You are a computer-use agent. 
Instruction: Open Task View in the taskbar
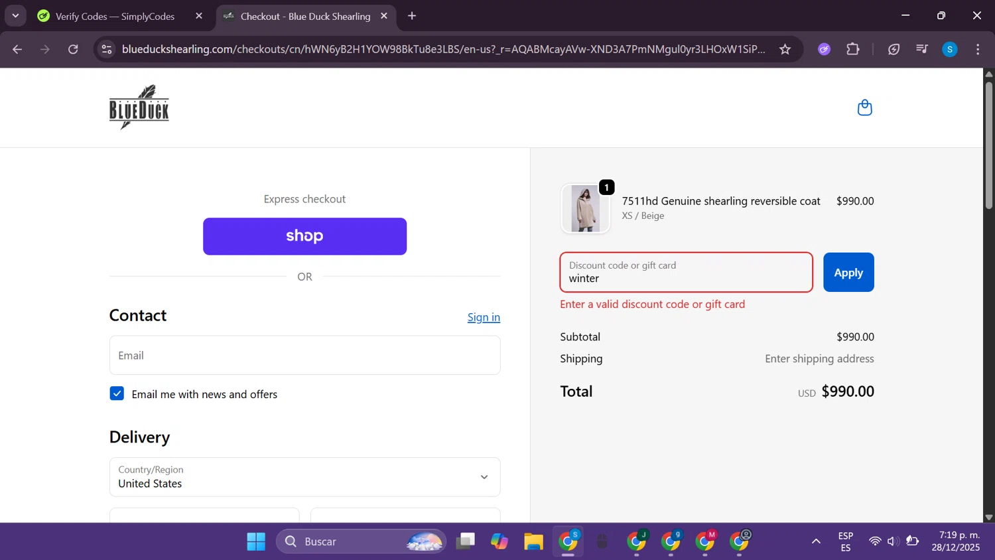click(x=466, y=541)
